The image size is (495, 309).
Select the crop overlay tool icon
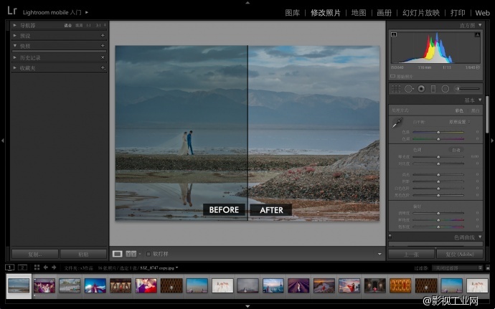[395, 88]
